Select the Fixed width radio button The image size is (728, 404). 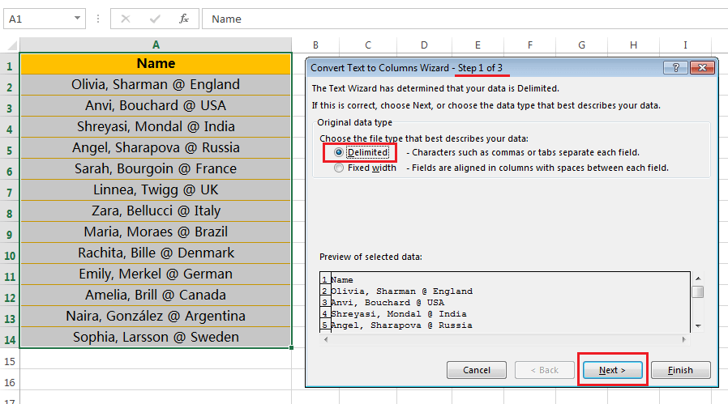339,168
